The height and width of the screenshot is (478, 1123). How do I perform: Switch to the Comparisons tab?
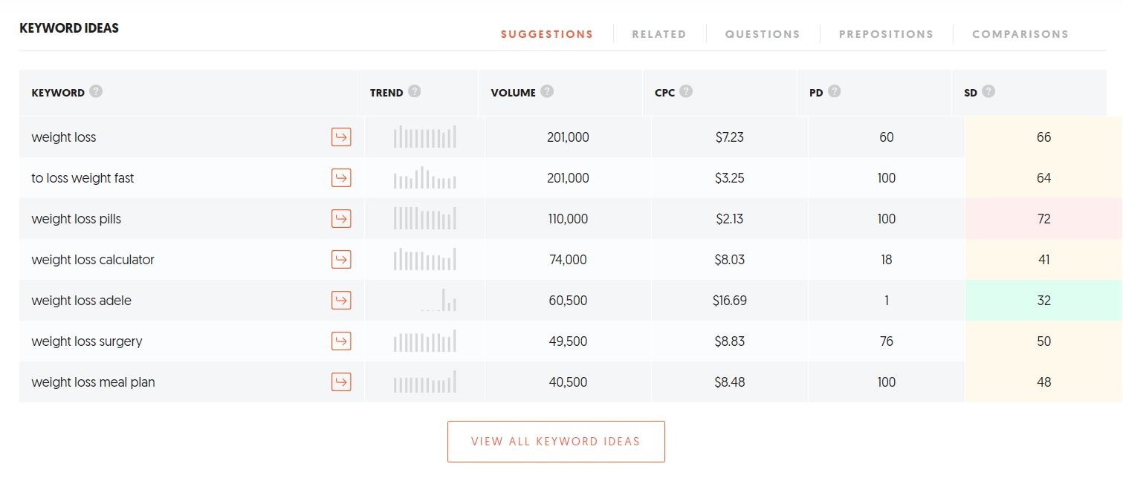(1020, 34)
